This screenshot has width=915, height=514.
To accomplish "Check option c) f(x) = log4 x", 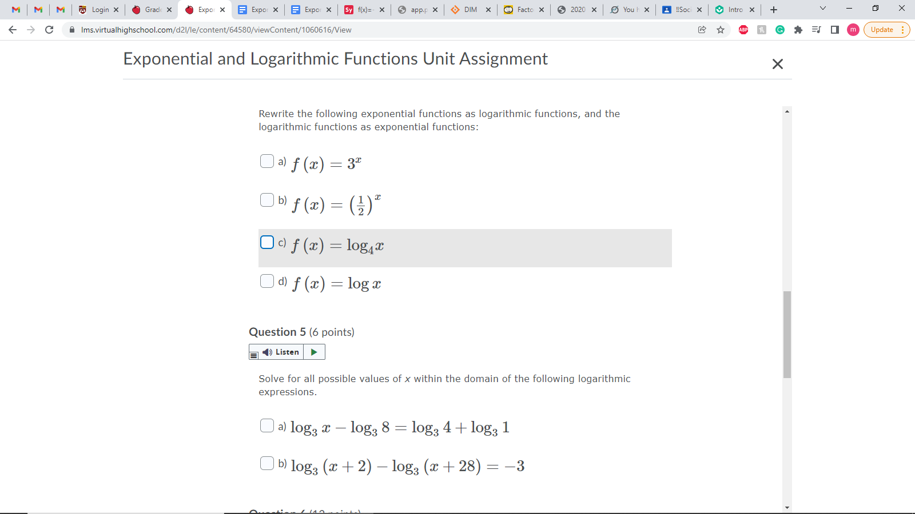I will [266, 242].
